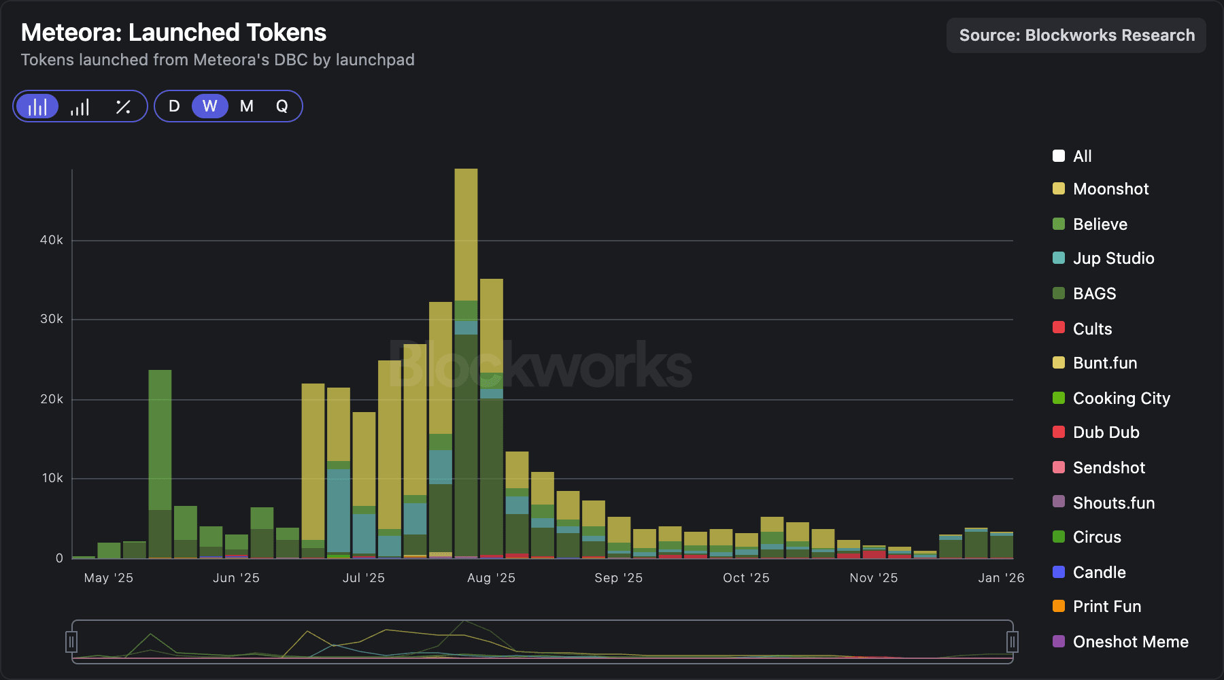The image size is (1224, 680).
Task: Click the Source: Blockworks Research button
Action: tap(1076, 35)
